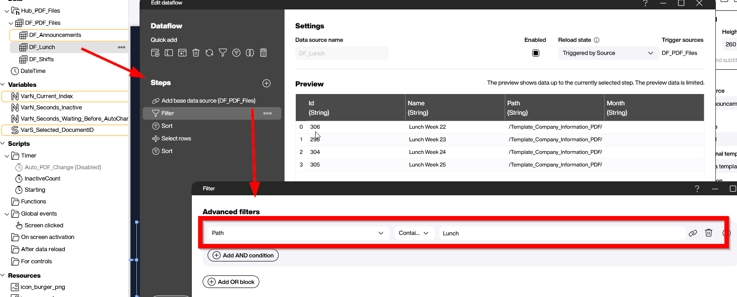This screenshot has width=737, height=297.
Task: Click Add AND condition button
Action: pos(243,255)
